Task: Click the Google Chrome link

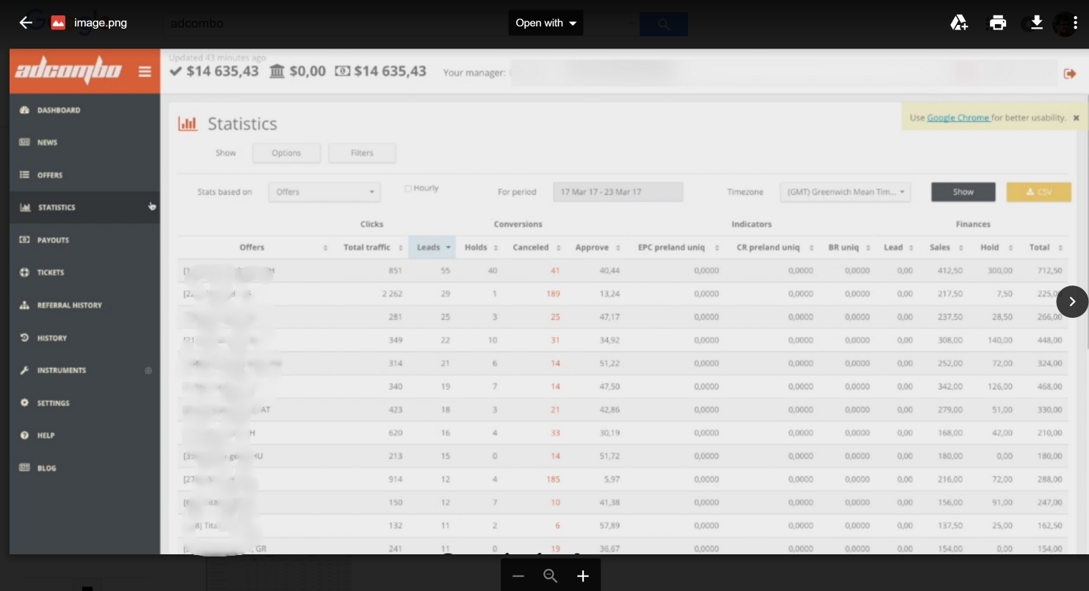Action: [x=957, y=116]
